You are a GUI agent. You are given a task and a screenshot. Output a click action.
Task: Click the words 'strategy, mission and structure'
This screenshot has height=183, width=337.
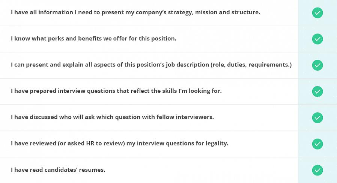click(x=214, y=12)
